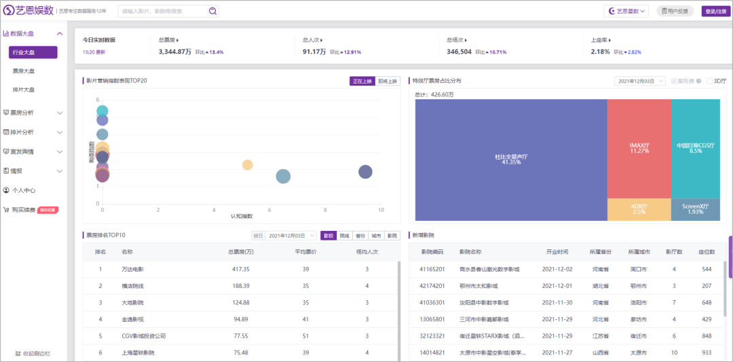Select 票房大盘 in the sidebar
Image resolution: width=733 pixels, height=362 pixels.
click(x=24, y=71)
